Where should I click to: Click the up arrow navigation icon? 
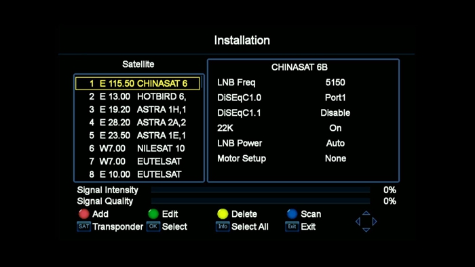(x=366, y=213)
